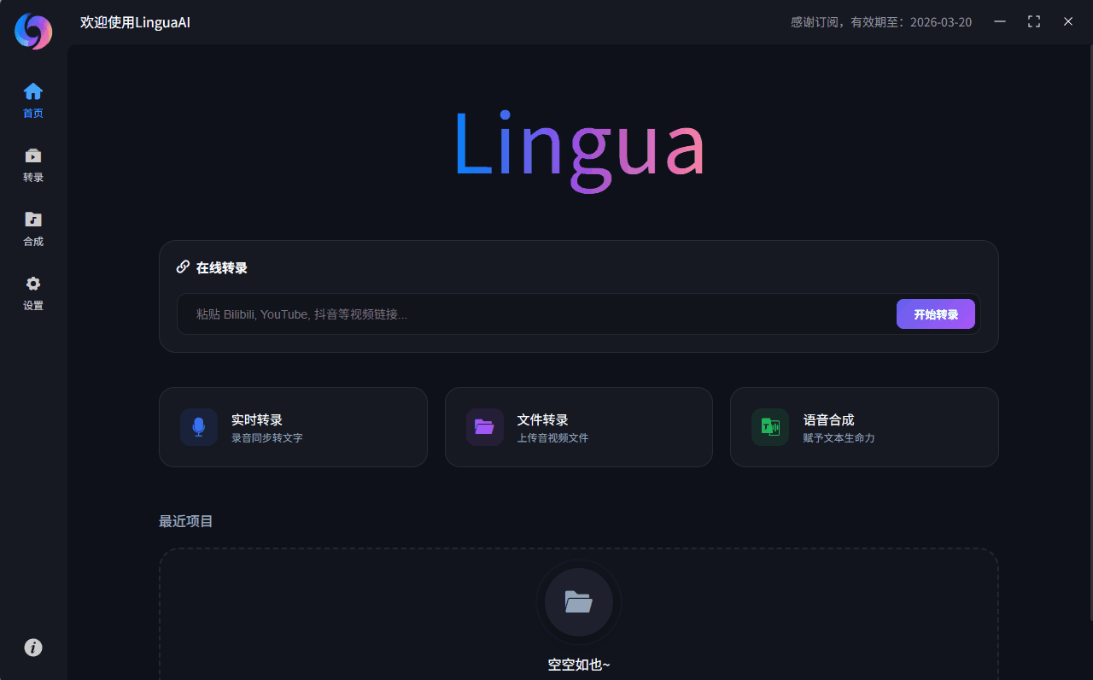Click the 欢迎使用LinguaAI title text
The image size is (1093, 680).
135,22
